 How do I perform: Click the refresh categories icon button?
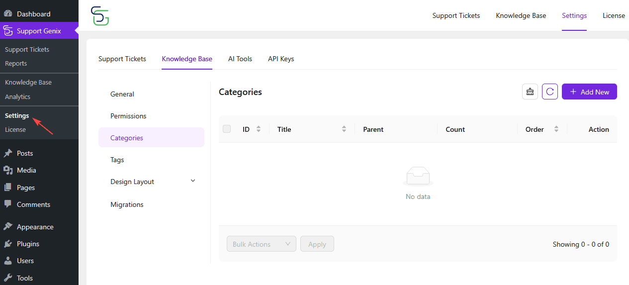click(x=550, y=92)
